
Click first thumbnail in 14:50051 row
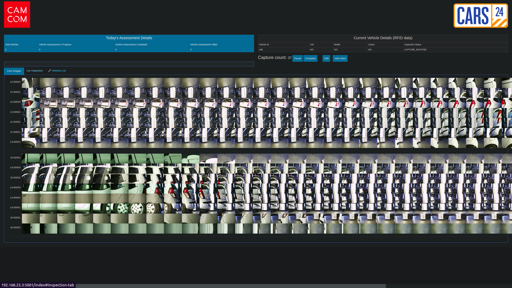point(31,208)
